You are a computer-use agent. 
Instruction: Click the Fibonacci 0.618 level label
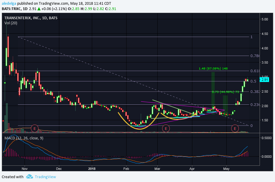(255, 71)
